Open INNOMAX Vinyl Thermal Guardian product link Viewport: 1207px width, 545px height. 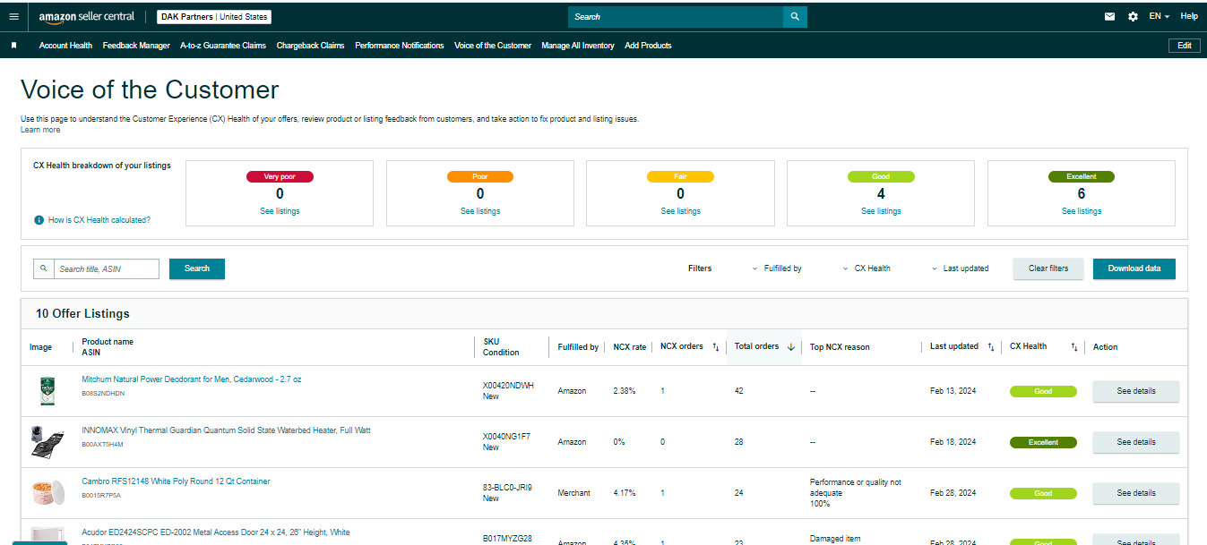click(226, 430)
